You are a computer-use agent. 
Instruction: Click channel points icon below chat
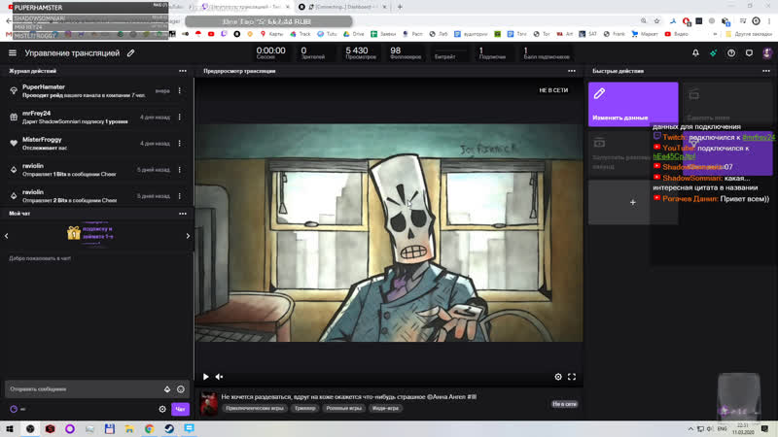click(14, 409)
